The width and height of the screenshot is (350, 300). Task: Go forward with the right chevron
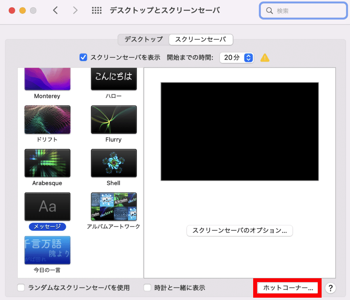pos(75,10)
